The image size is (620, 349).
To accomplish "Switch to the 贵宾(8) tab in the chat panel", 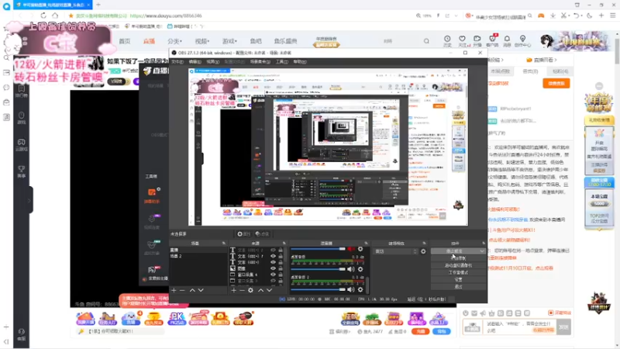I will (x=530, y=71).
